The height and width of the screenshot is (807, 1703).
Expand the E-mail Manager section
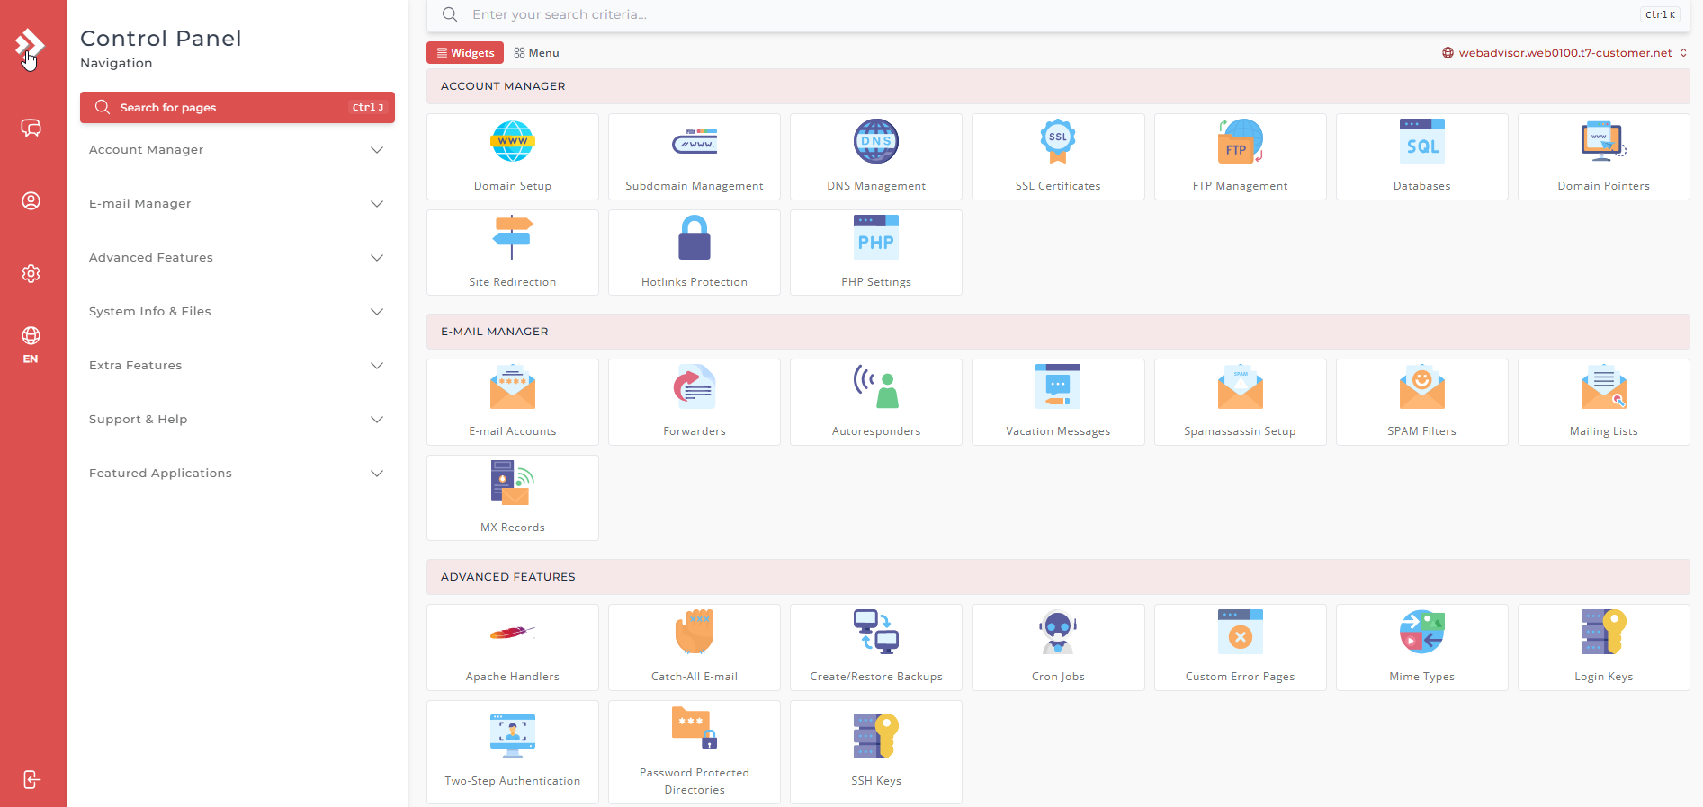click(x=237, y=204)
